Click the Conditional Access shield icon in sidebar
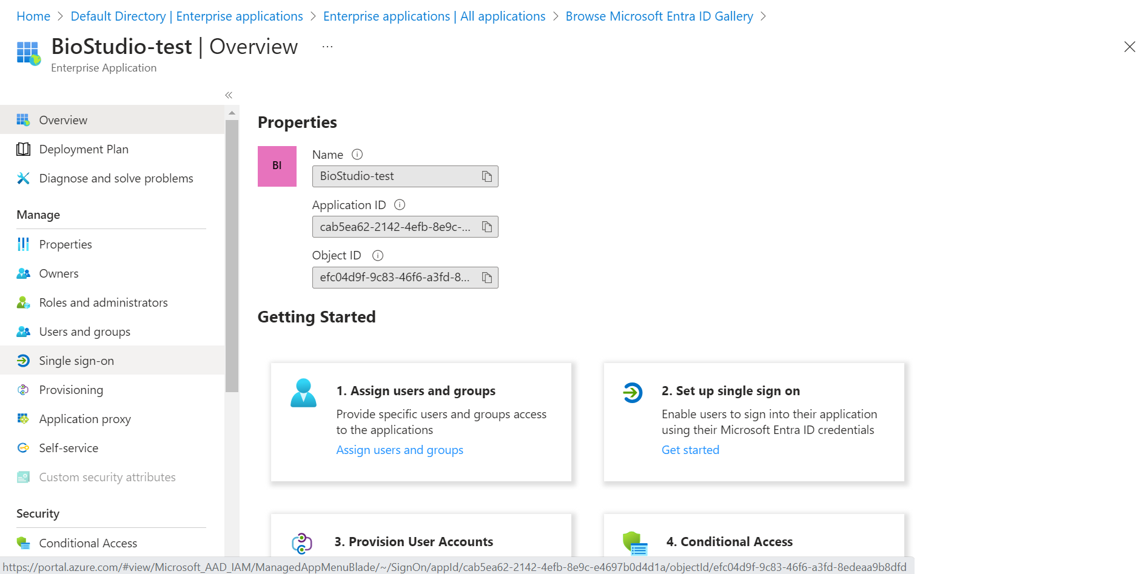The image size is (1142, 574). [23, 543]
